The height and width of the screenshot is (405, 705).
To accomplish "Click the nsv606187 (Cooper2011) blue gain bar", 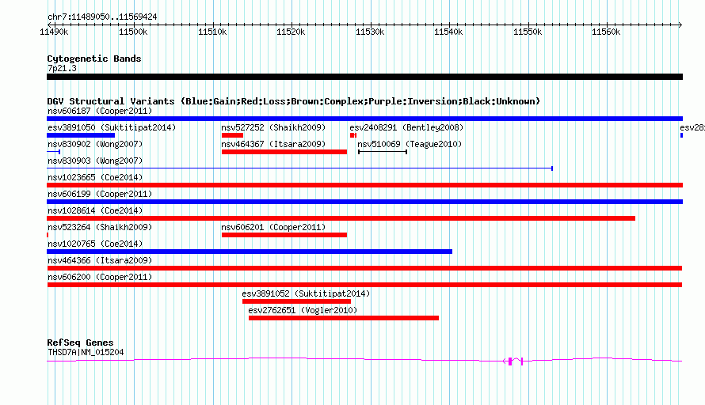I will click(364, 119).
